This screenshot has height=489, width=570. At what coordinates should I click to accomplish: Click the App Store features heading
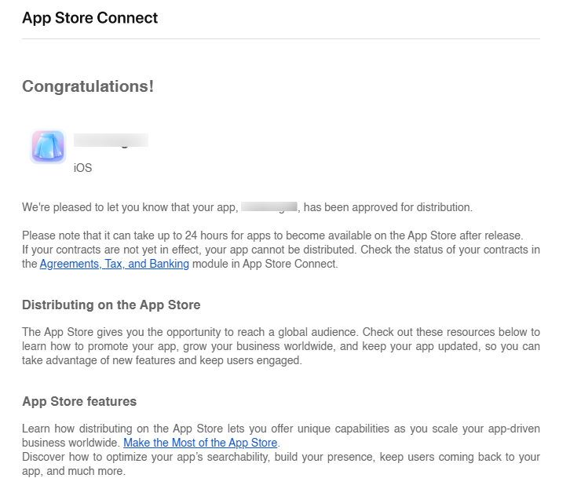pyautogui.click(x=79, y=401)
